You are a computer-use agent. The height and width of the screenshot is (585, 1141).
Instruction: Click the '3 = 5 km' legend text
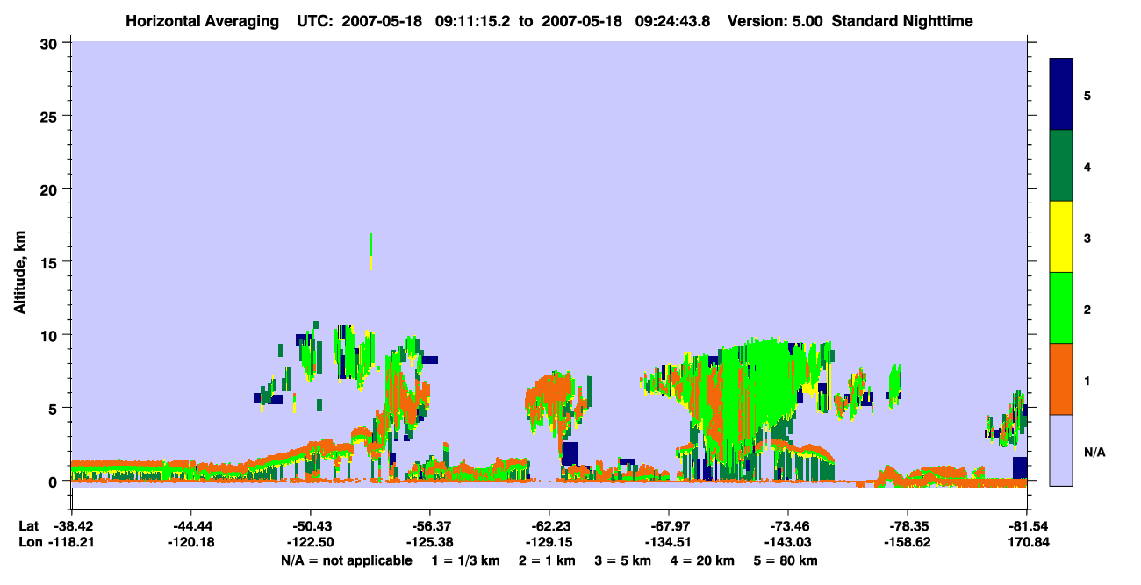pyautogui.click(x=623, y=560)
